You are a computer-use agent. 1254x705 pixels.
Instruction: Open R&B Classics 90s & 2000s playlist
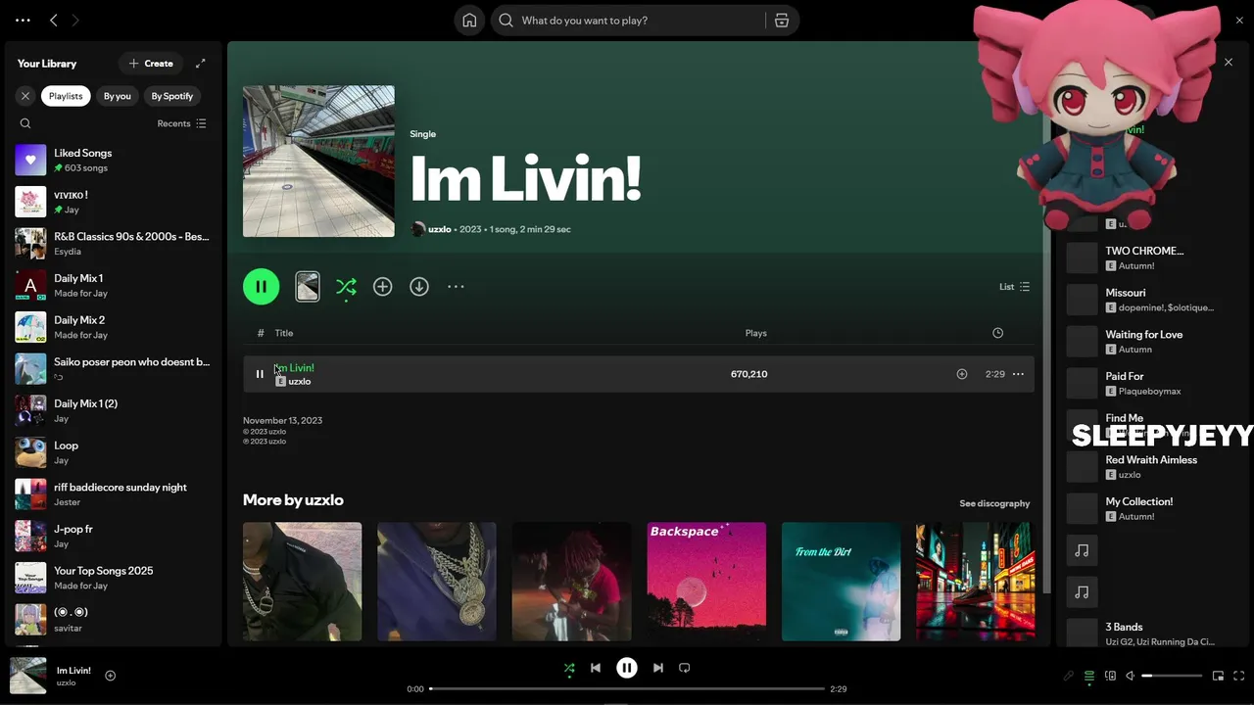(114, 243)
